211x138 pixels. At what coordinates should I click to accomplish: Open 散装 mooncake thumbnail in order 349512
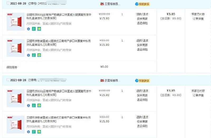[x=16, y=48]
